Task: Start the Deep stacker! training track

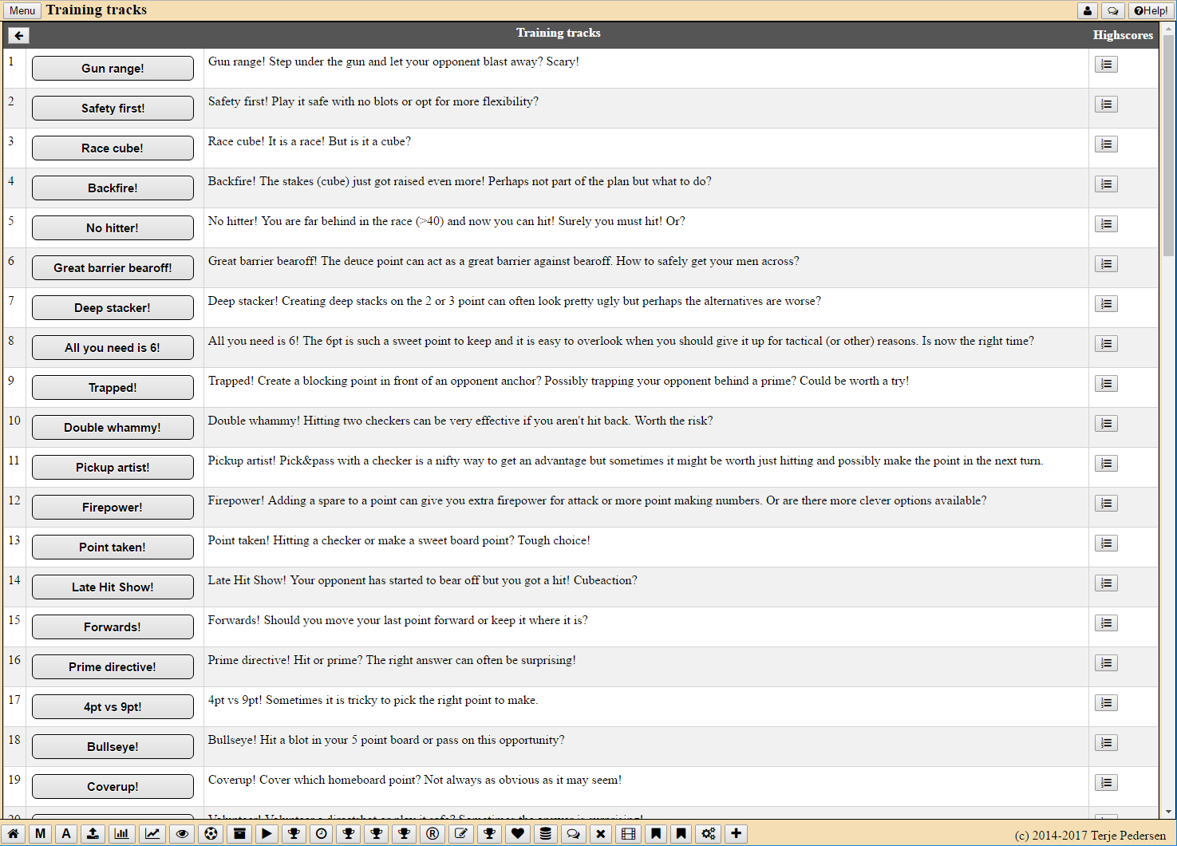Action: click(113, 308)
